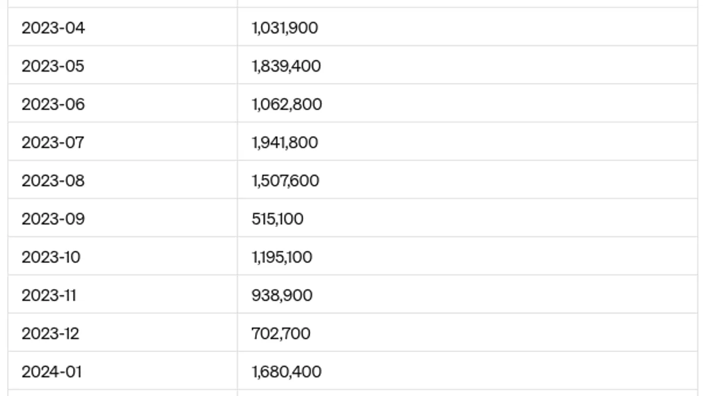Viewport: 705px width, 396px height.
Task: Select the 2023-08 date cell
Action: coord(53,180)
